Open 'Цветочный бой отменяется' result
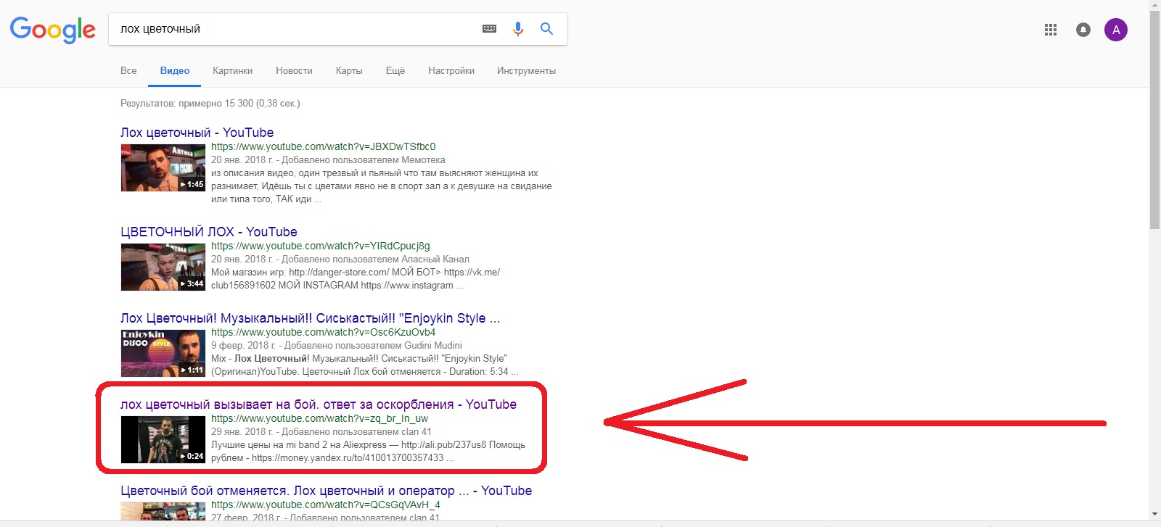Viewport: 1161px width, 527px height. point(327,491)
